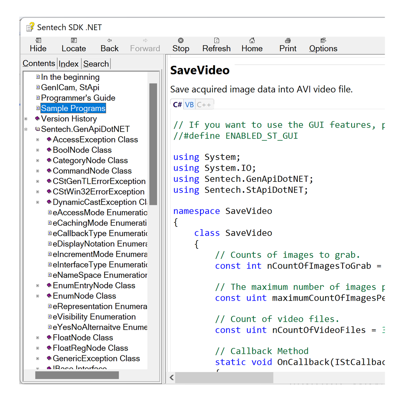Switch to the Search tab
This screenshot has width=409, height=409.
(x=96, y=64)
